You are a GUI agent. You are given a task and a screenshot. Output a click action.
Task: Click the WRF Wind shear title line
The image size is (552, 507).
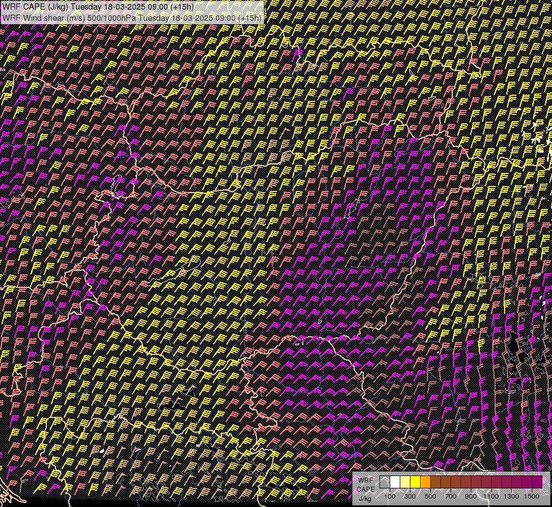coord(132,18)
